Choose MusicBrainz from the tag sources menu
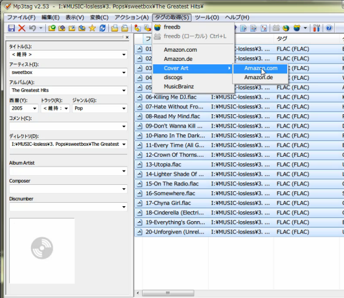Screen dimensions: 344x298 point(180,87)
